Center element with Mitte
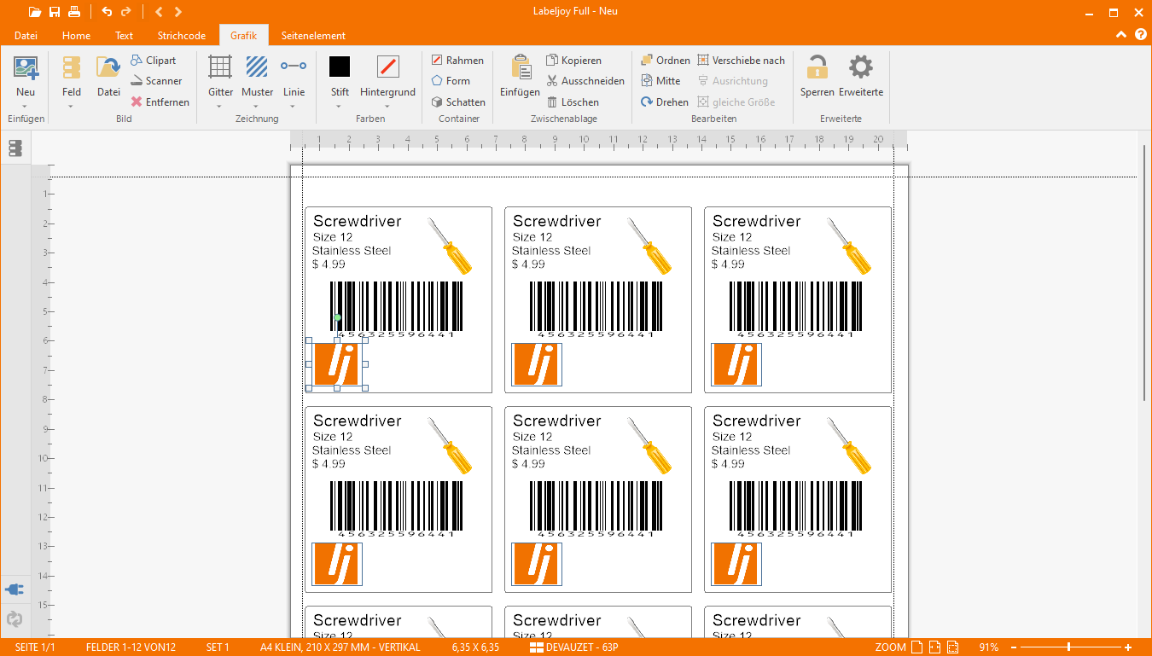Image resolution: width=1152 pixels, height=656 pixels. tap(660, 81)
